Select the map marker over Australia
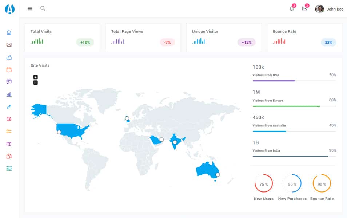 218,175
